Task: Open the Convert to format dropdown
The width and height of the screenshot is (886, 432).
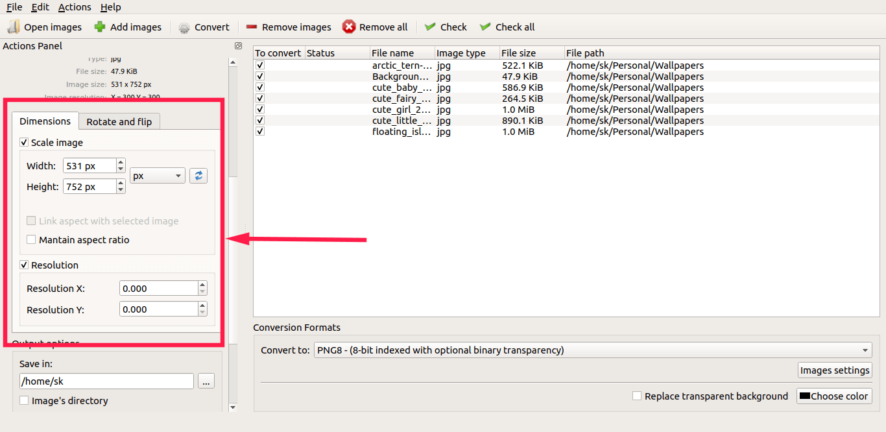Action: 593,350
